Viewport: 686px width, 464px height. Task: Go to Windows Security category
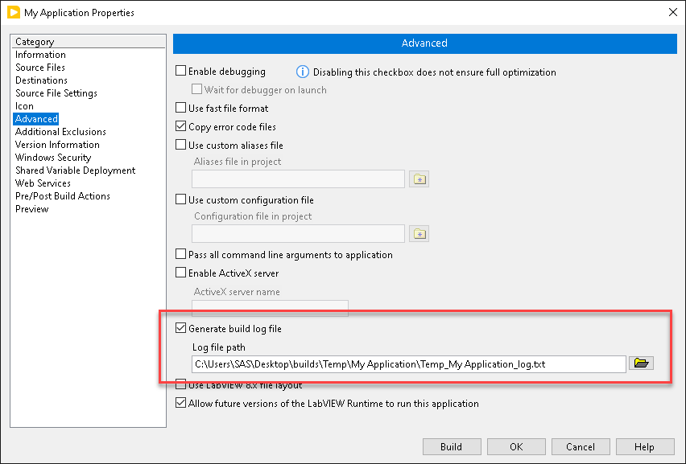coord(53,158)
